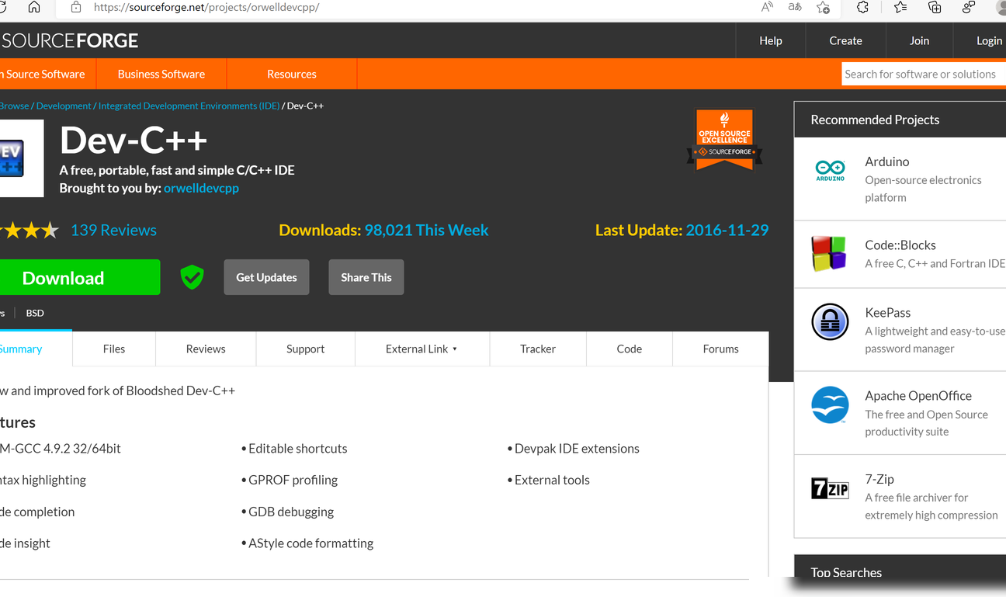Click the browser Home icon
This screenshot has height=597, width=1006.
point(33,7)
